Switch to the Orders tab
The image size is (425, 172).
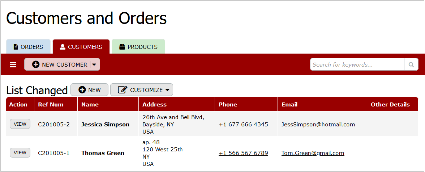[28, 47]
